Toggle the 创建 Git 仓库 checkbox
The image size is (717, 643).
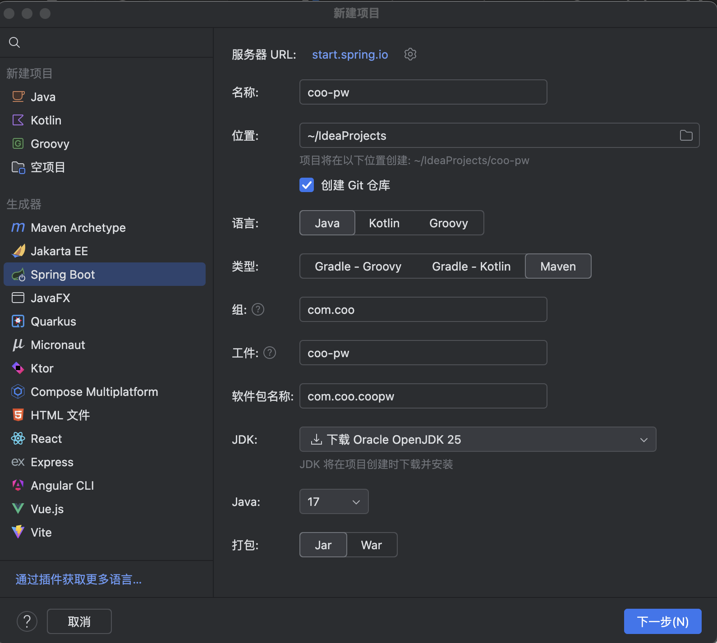[x=307, y=185]
